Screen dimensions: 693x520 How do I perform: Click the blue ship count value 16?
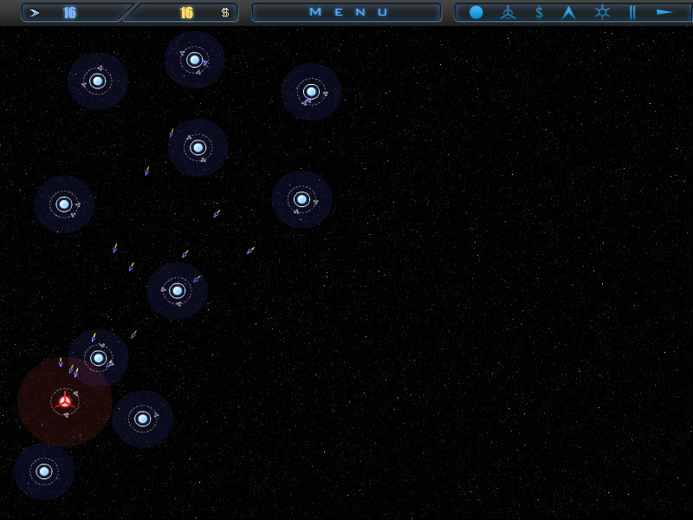tap(69, 13)
